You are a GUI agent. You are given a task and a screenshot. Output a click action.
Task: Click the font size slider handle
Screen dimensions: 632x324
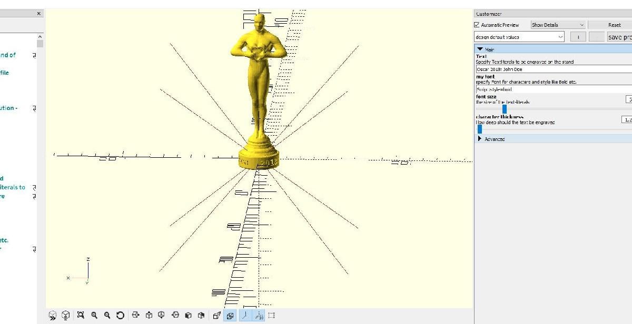505,109
